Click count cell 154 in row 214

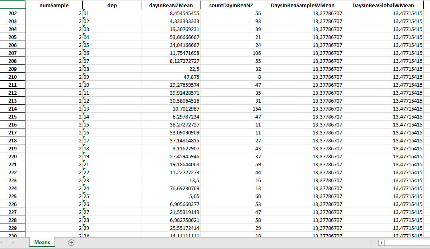(x=231, y=109)
